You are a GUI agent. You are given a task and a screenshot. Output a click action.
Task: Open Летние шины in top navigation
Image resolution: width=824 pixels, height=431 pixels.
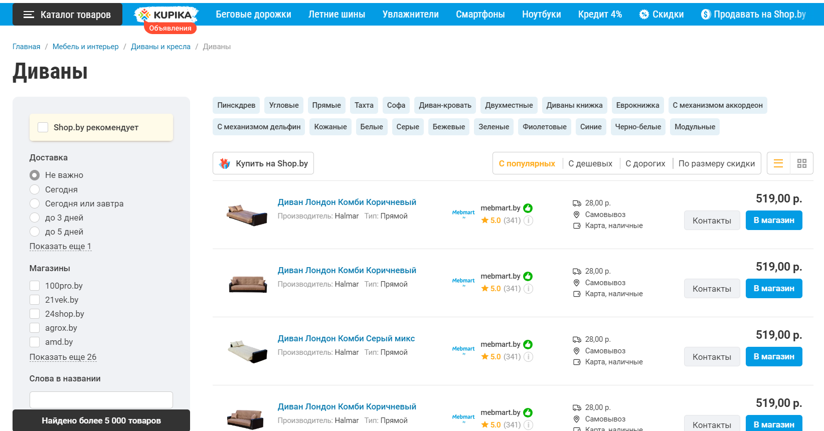click(x=337, y=15)
